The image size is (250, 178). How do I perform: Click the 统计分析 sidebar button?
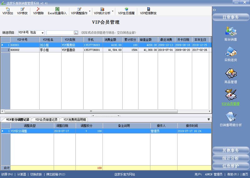coord(231,158)
